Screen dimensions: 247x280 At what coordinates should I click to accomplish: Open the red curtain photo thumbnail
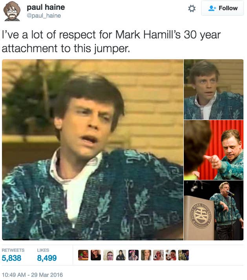tap(214, 150)
